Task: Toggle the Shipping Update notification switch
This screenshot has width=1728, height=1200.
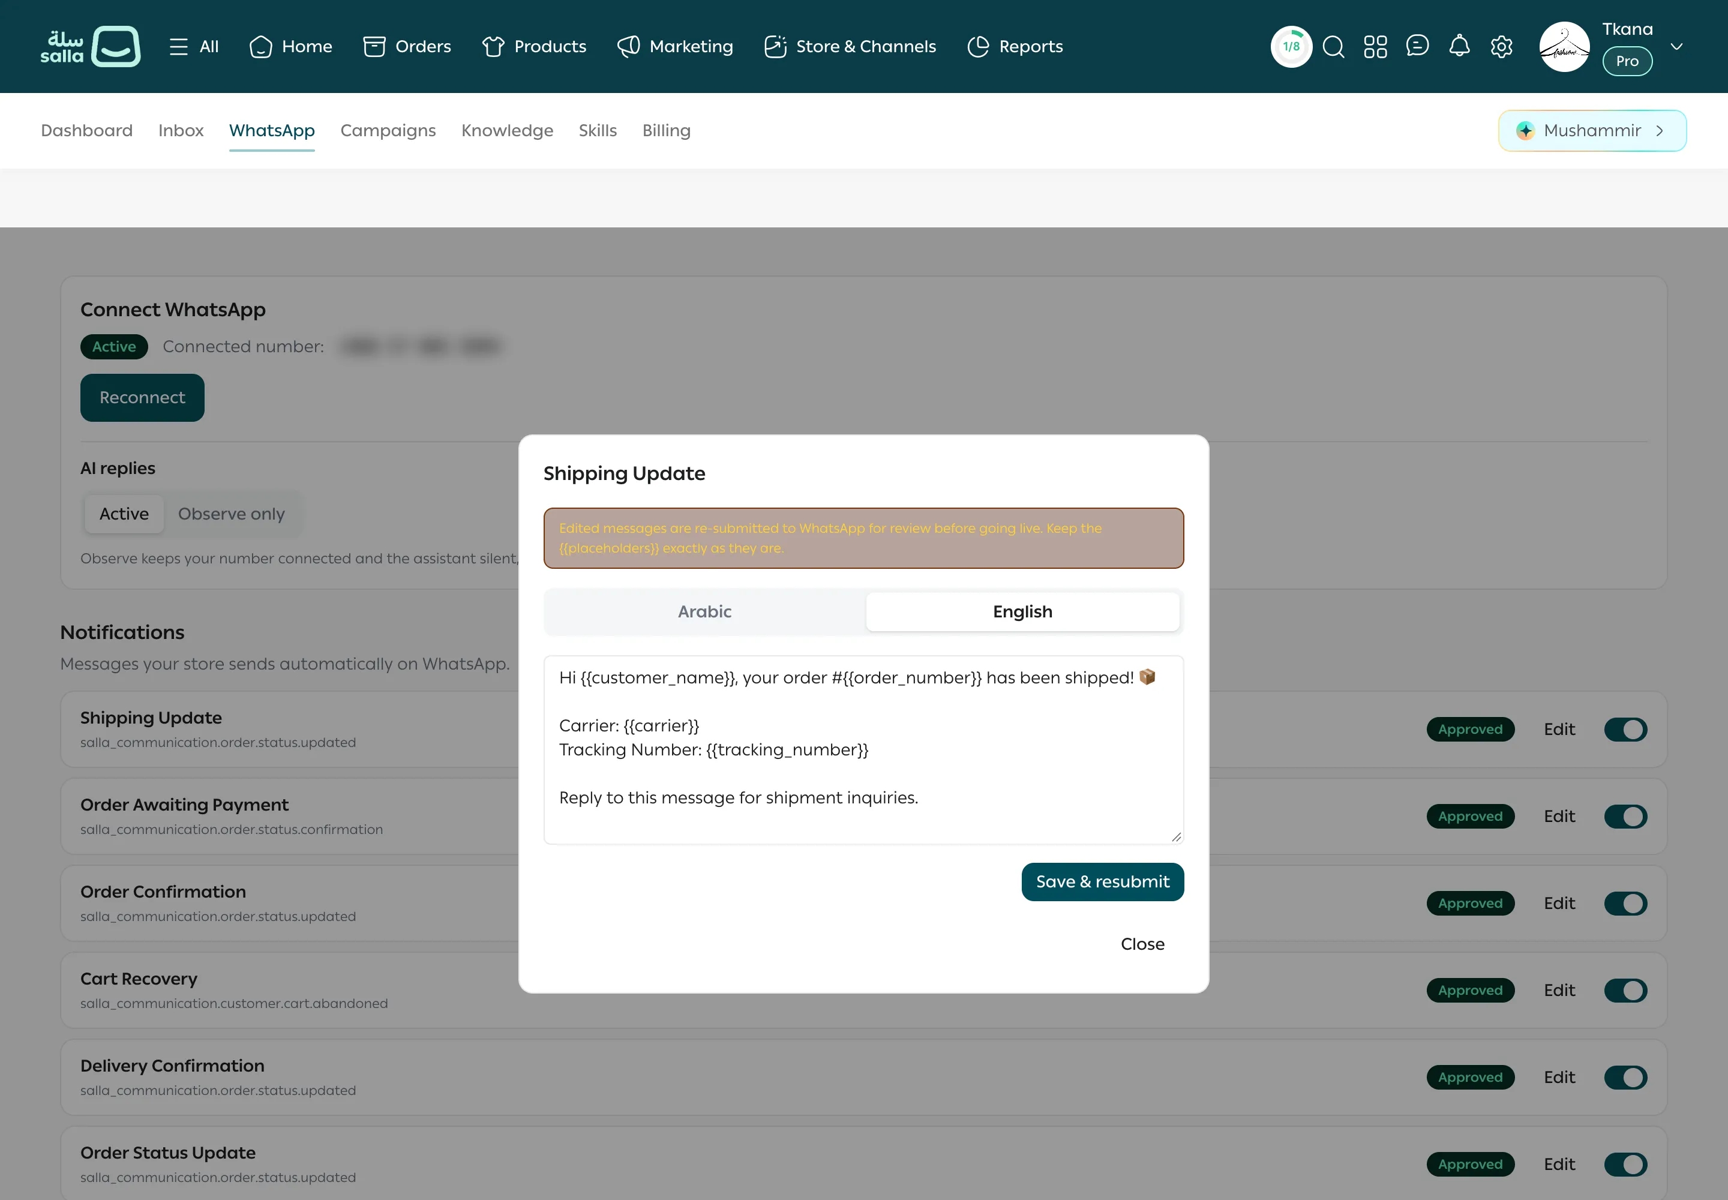Action: click(x=1625, y=730)
